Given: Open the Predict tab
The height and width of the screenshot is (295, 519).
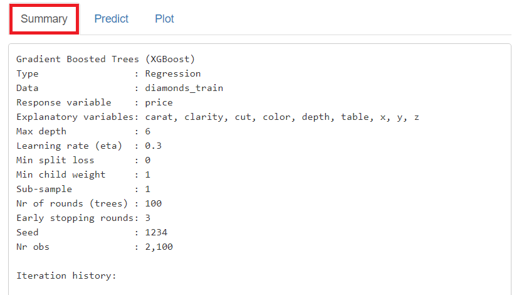Looking at the screenshot, I should coord(112,19).
